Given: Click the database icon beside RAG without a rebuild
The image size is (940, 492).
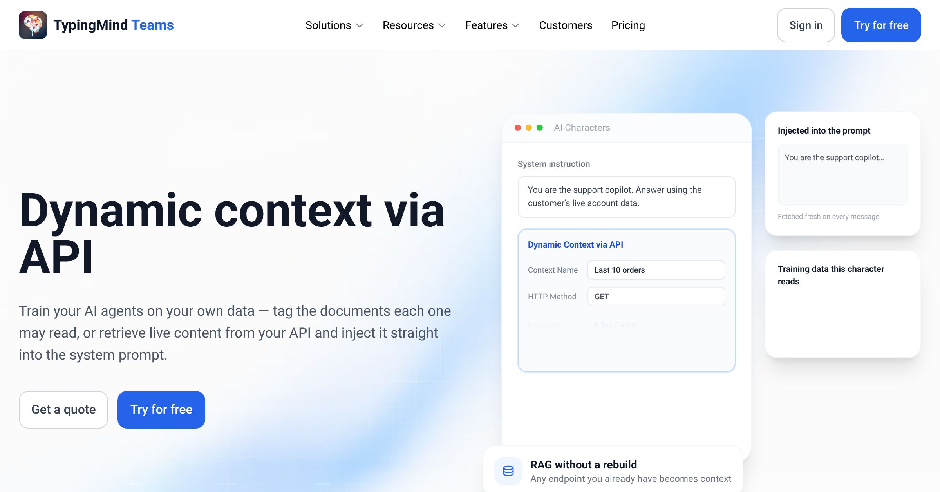Looking at the screenshot, I should [x=508, y=470].
